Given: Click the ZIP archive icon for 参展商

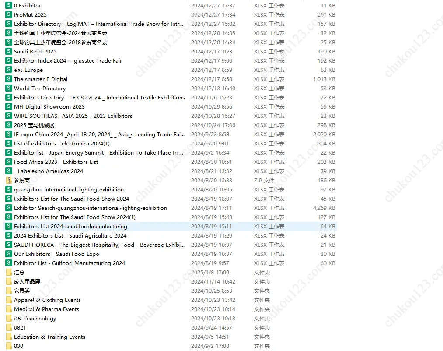Looking at the screenshot, I should pyautogui.click(x=9, y=181).
